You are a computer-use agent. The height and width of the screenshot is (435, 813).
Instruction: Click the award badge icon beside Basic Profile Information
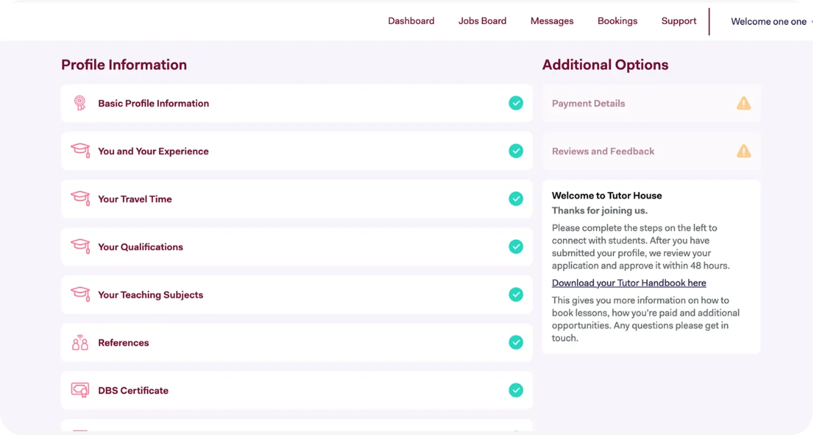pos(80,103)
